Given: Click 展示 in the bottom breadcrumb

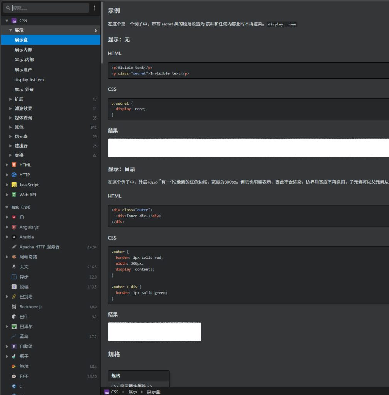Looking at the screenshot, I should [132, 392].
